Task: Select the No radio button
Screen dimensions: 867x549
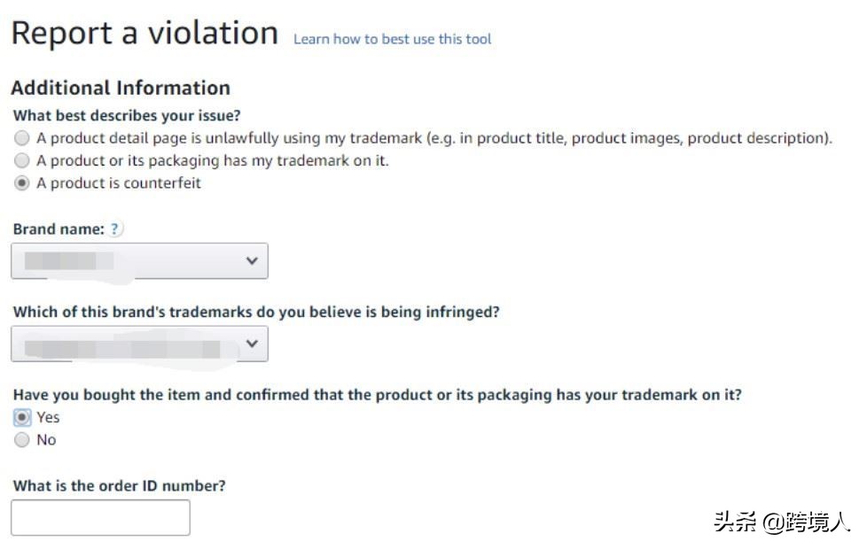Action: pyautogui.click(x=22, y=440)
